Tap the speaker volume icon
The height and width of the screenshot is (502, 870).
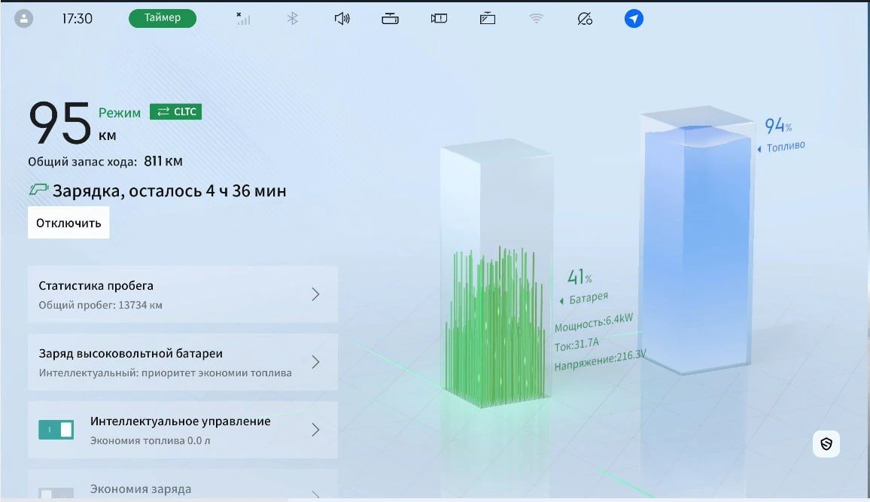342,18
